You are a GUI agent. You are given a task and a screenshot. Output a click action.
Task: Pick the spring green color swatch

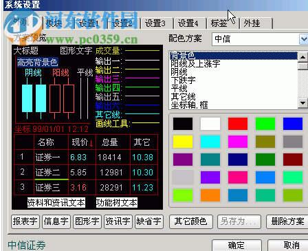(x=293, y=177)
